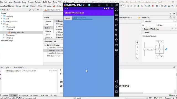The height and width of the screenshot is (99, 177).
Task: Expand Declared Attributes section
Action: 143,29
